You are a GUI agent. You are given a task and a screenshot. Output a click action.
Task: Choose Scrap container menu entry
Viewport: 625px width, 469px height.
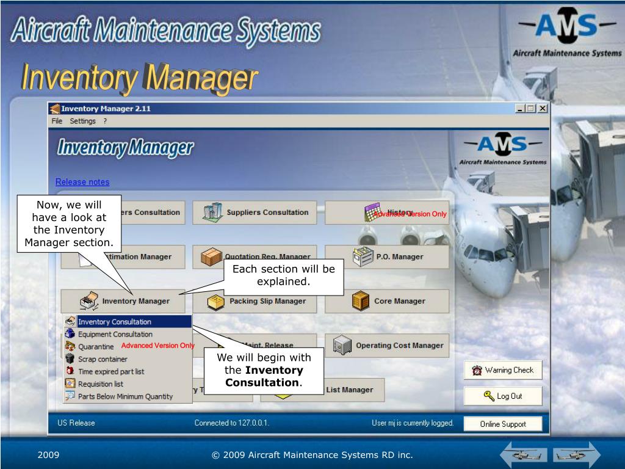(128, 359)
